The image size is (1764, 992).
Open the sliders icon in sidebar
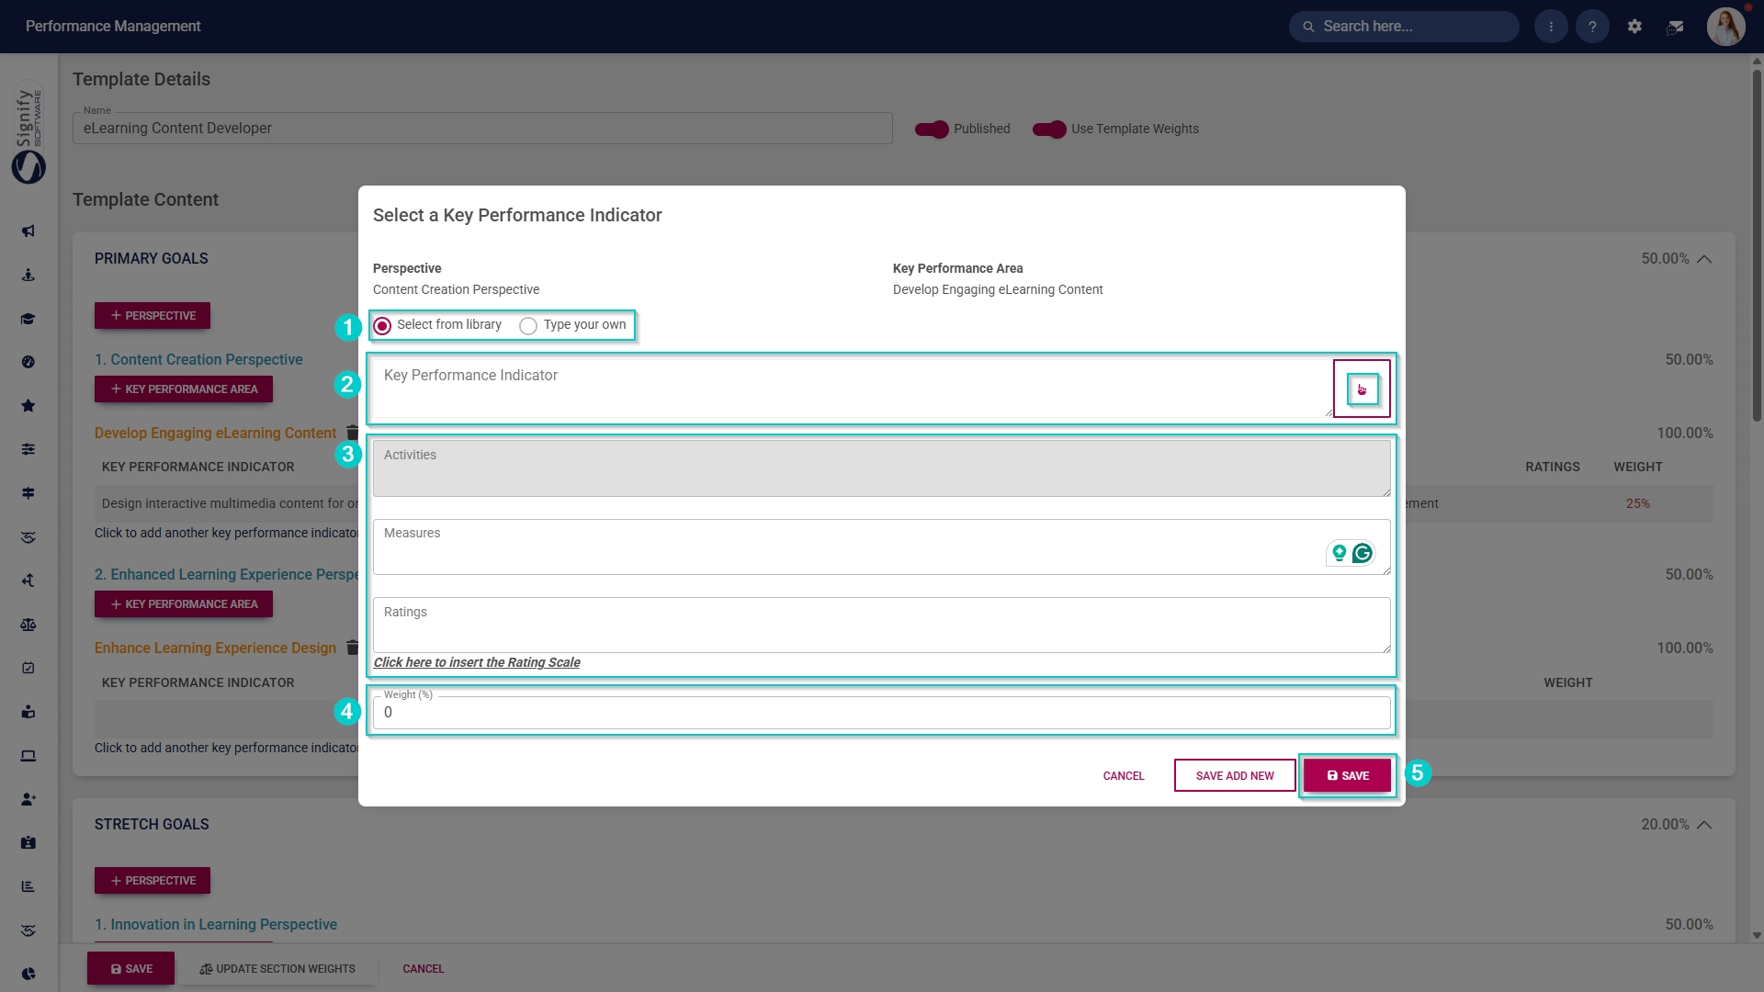(x=28, y=449)
